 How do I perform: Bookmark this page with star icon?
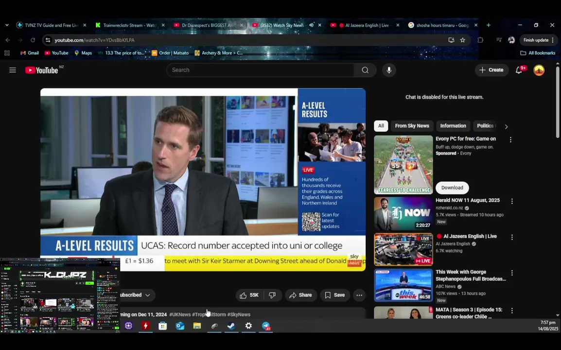463,40
